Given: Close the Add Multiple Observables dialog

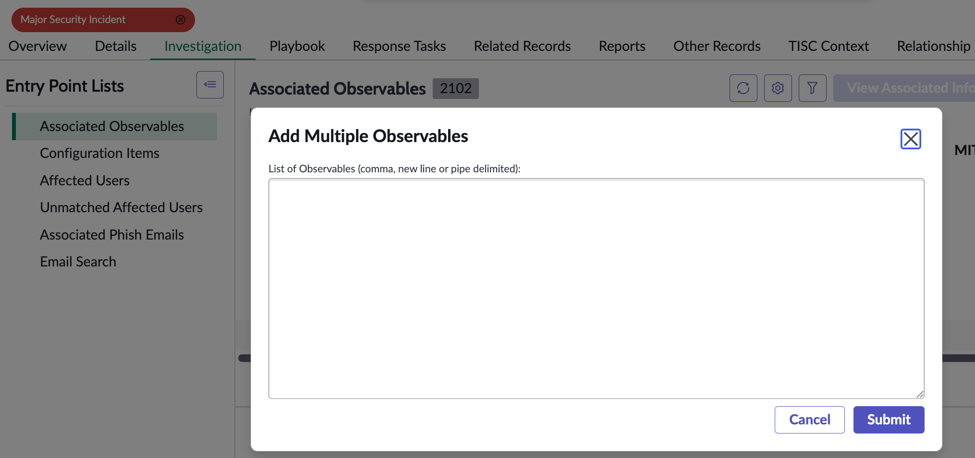Looking at the screenshot, I should [910, 139].
